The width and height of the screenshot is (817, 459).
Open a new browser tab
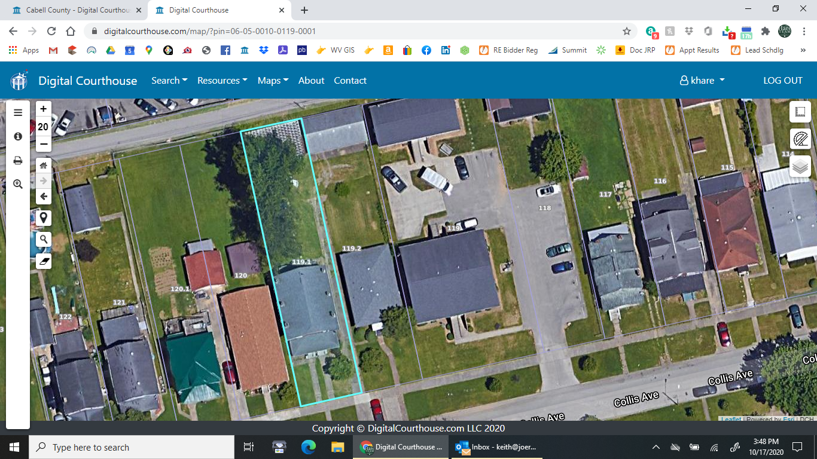tap(304, 10)
